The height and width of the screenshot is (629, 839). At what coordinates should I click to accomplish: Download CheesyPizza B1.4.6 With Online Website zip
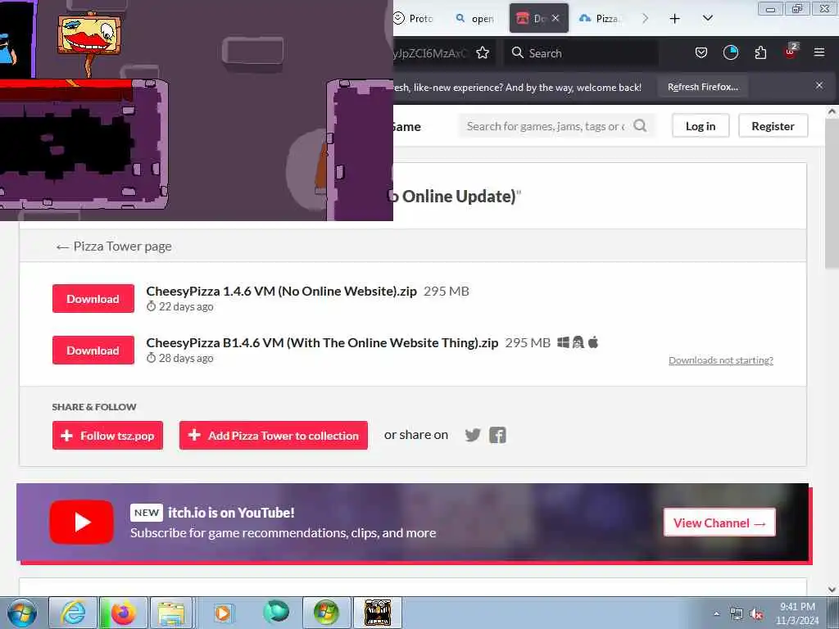point(93,351)
